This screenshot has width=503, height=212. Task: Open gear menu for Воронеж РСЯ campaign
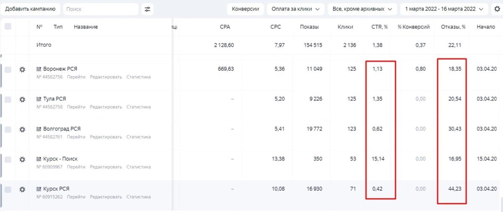point(23,70)
